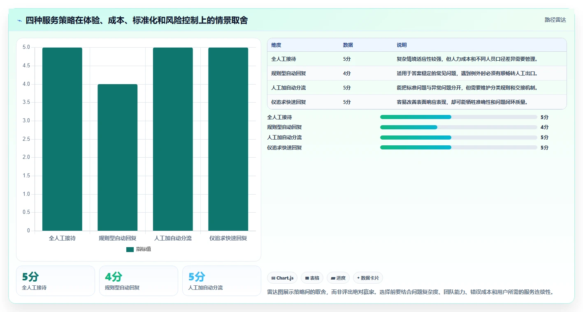Open the 规则型自动回复 4分 data card
583x312 pixels.
tap(139, 281)
